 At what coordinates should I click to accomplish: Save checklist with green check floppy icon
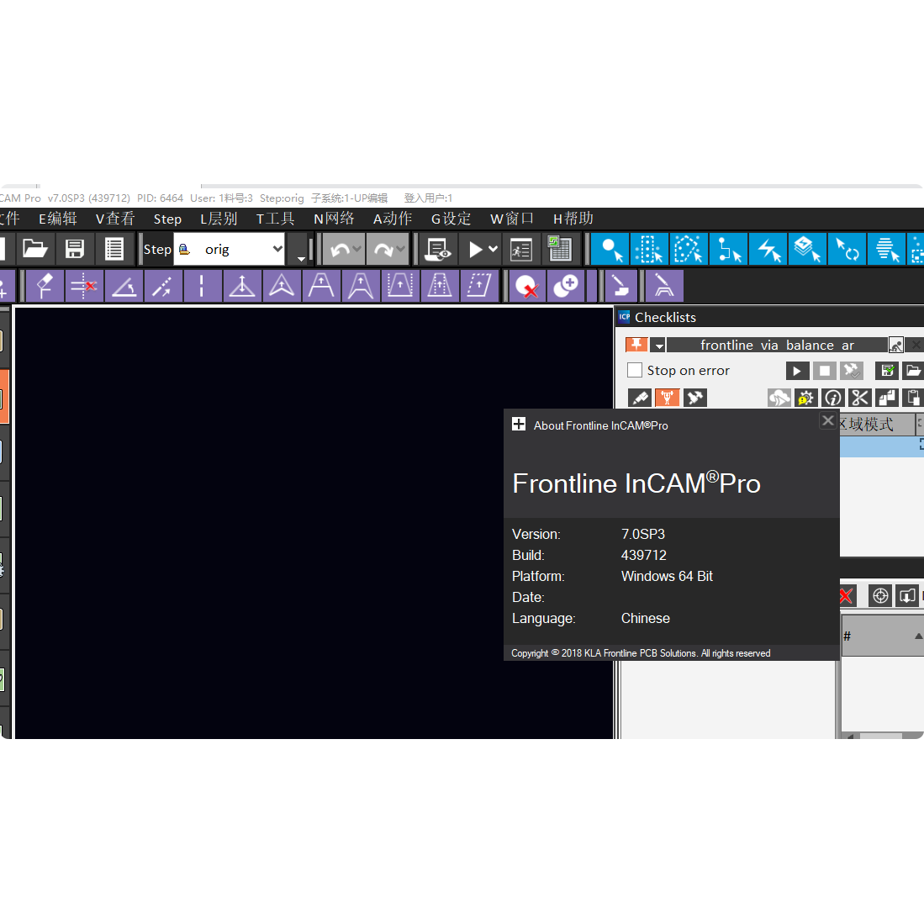click(887, 371)
